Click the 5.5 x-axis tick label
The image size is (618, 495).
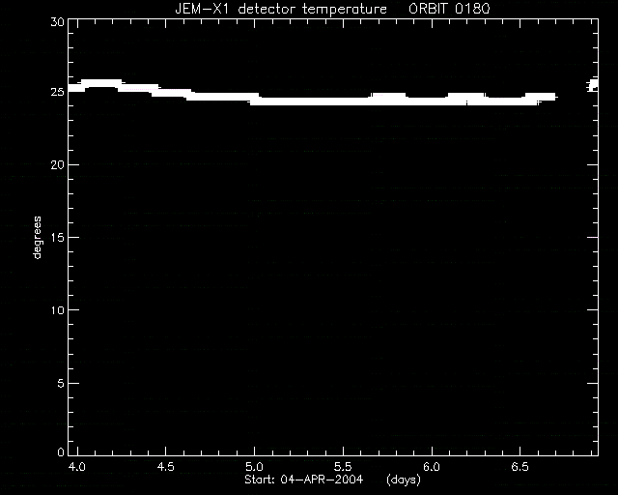343,467
